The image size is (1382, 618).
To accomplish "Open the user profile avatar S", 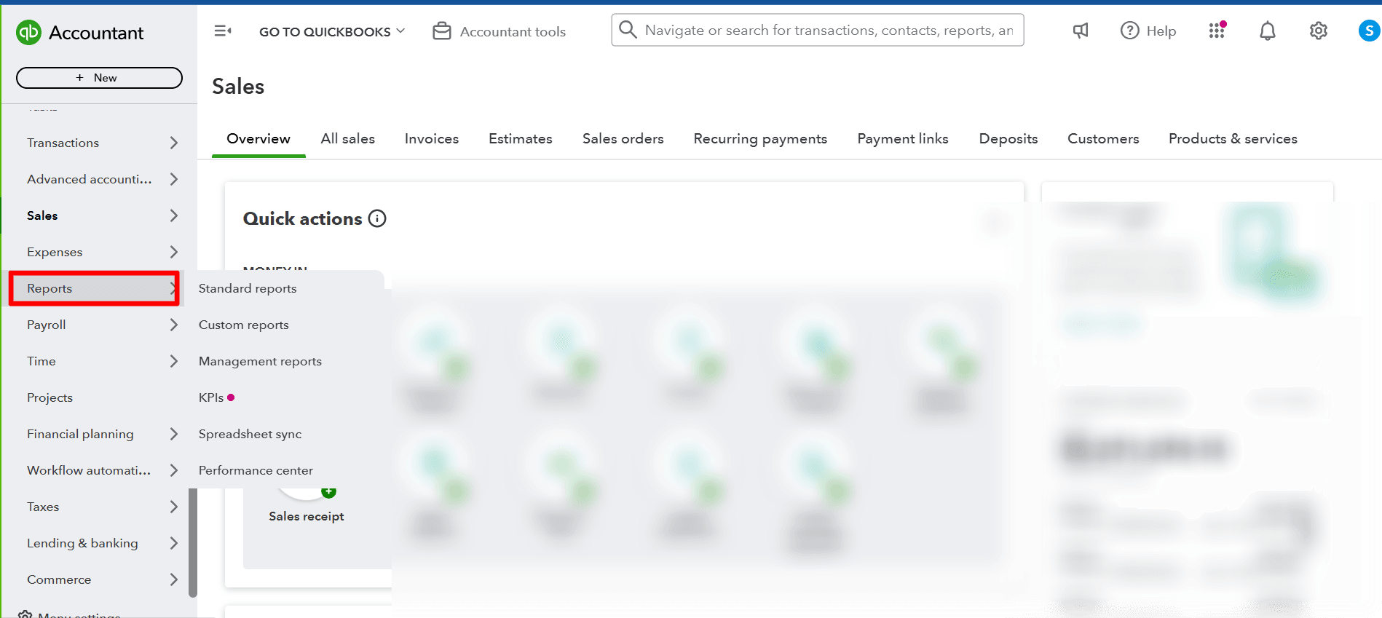I will tap(1370, 31).
